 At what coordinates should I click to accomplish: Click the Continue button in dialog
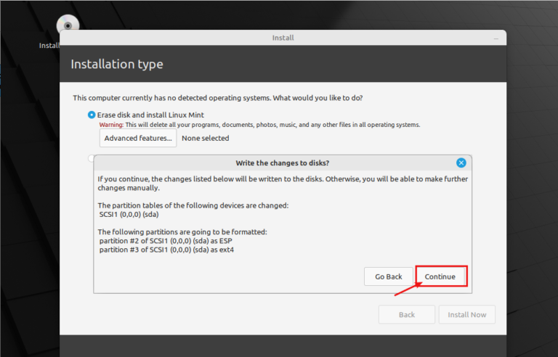[441, 276]
